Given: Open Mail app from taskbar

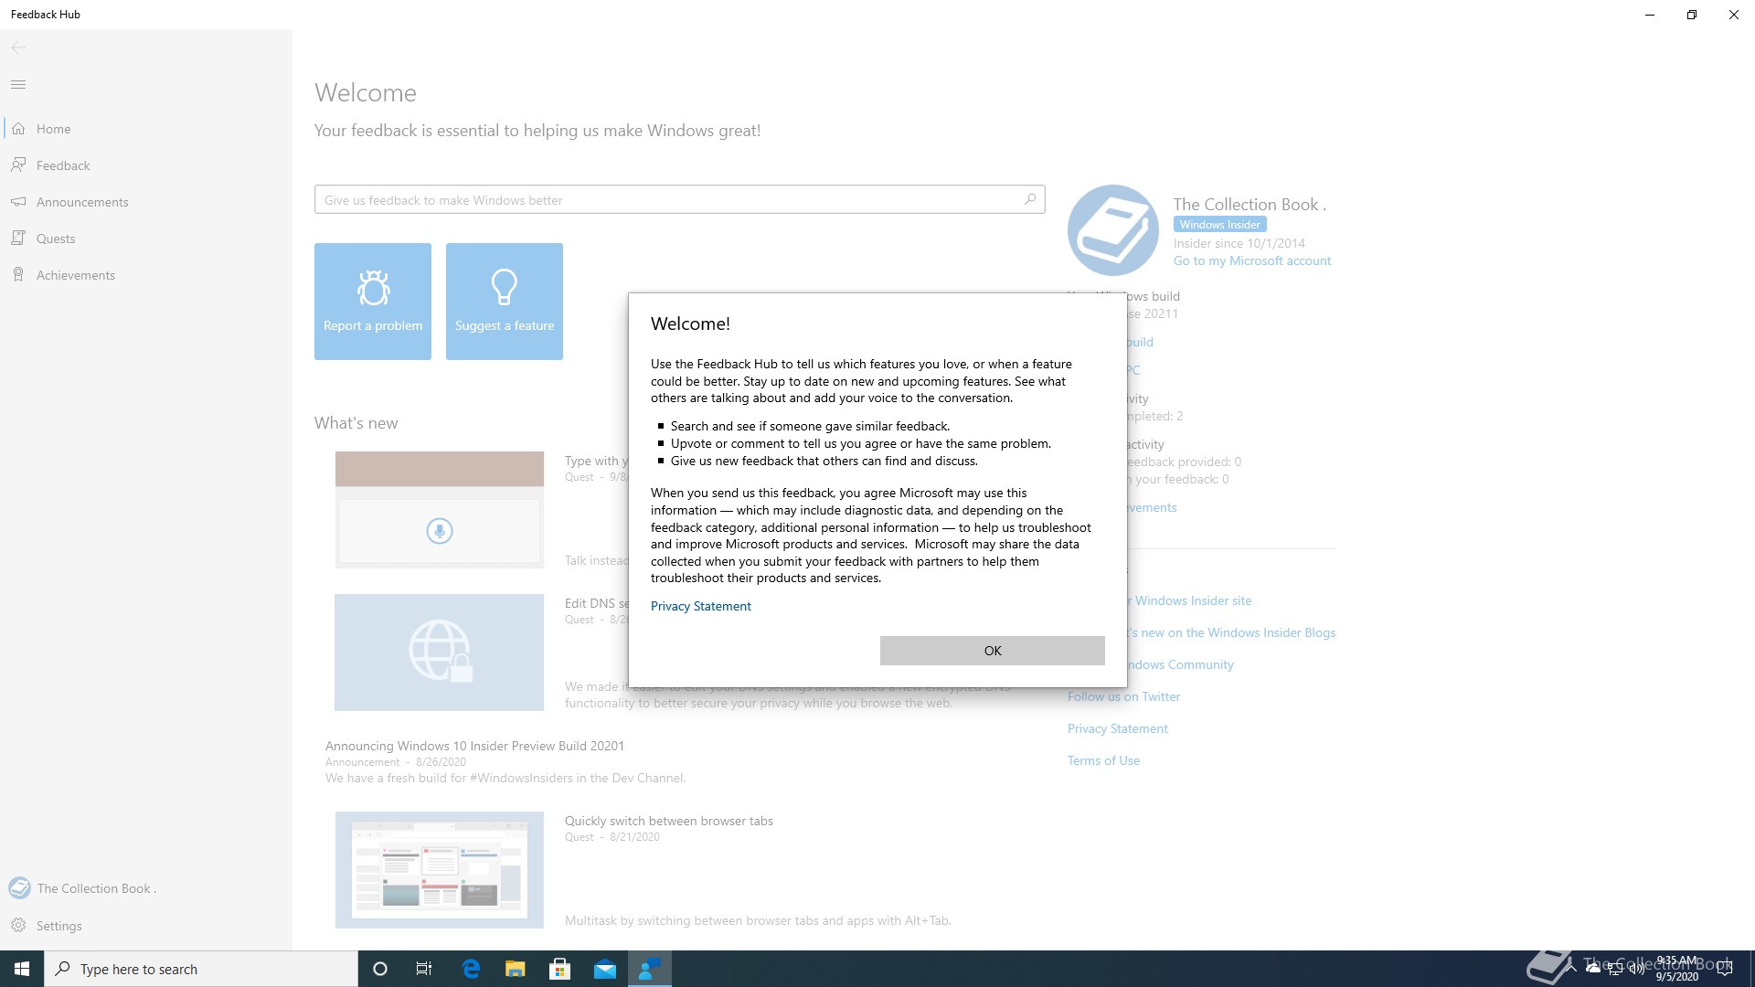Looking at the screenshot, I should [x=605, y=969].
